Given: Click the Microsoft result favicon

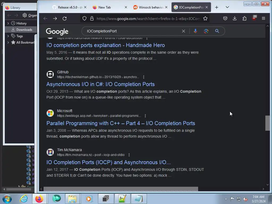Looking at the screenshot, I should click(50, 113).
